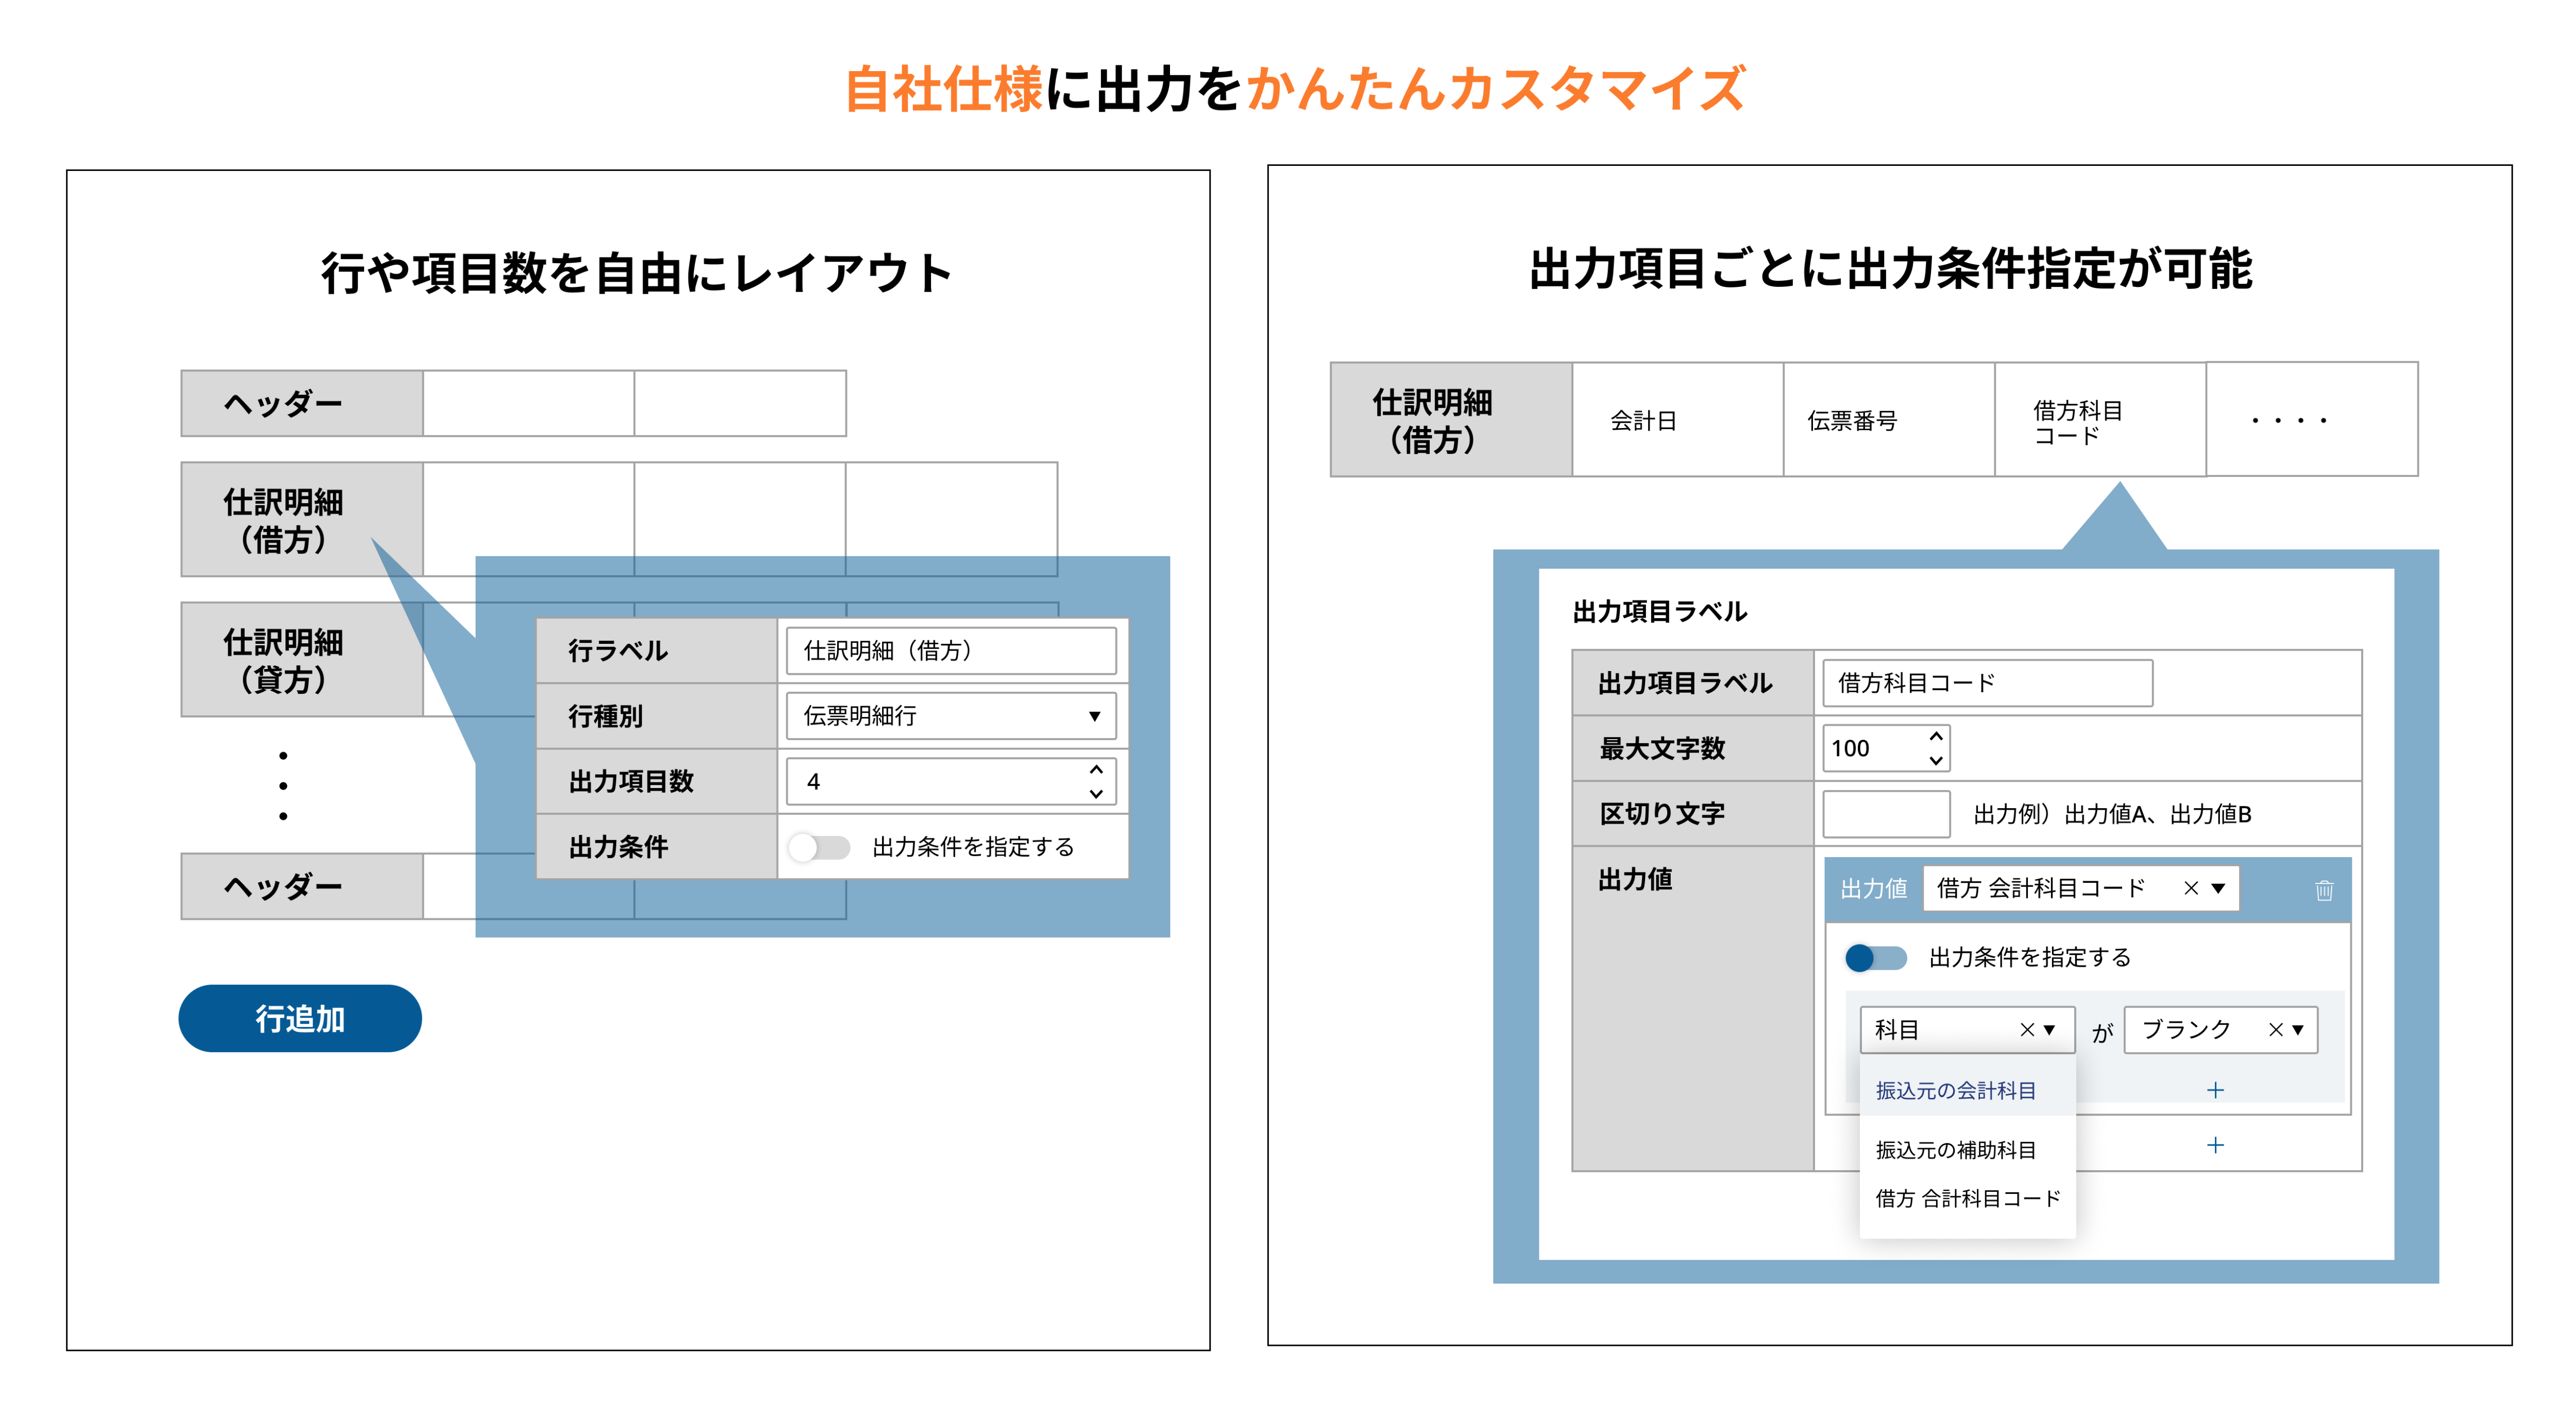Click the lower + icon to add another condition
Image resolution: width=2576 pixels, height=1419 pixels.
point(2216,1146)
